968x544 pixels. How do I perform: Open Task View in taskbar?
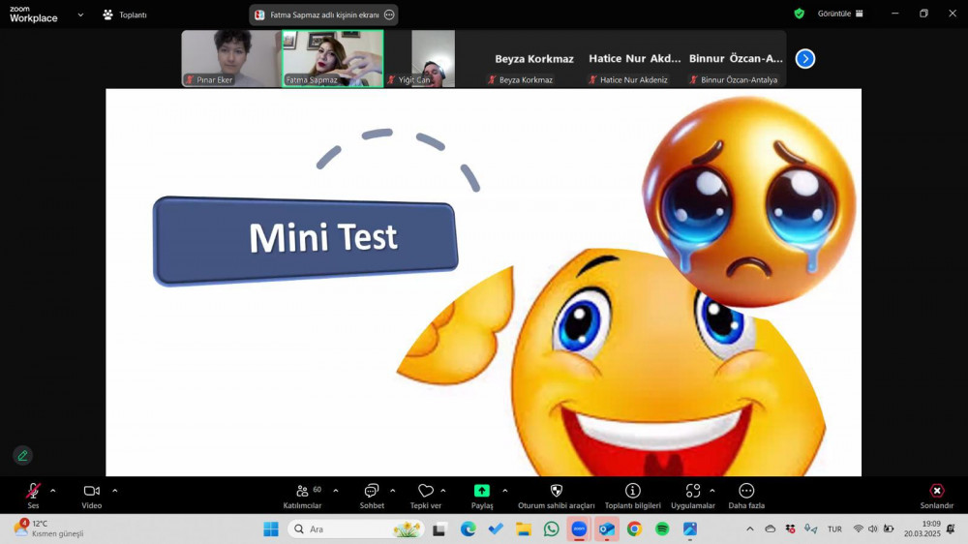(x=439, y=529)
